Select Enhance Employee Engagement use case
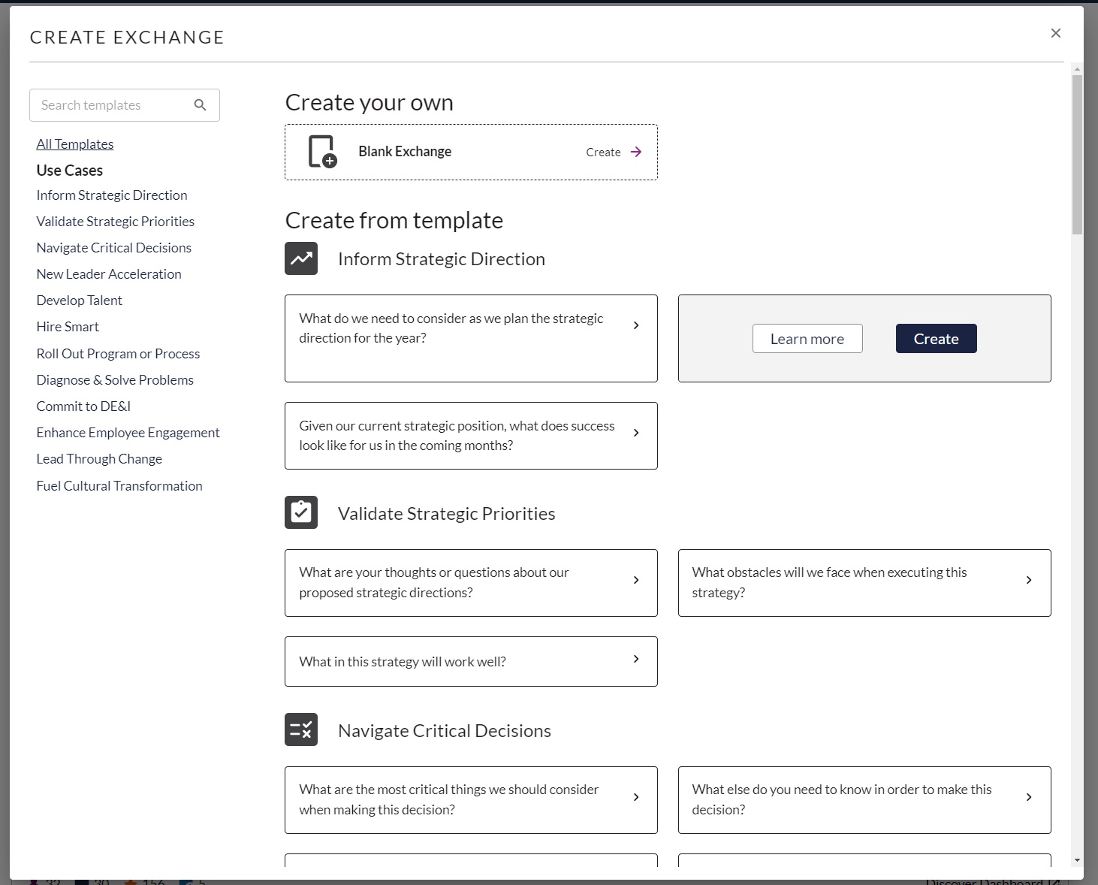Screen dimensions: 1098x885 [128, 433]
